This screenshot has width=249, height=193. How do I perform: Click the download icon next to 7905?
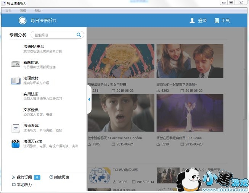click(x=89, y=144)
